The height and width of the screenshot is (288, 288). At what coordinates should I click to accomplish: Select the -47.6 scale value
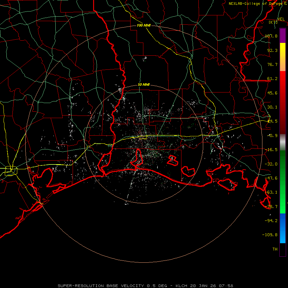click(271, 178)
